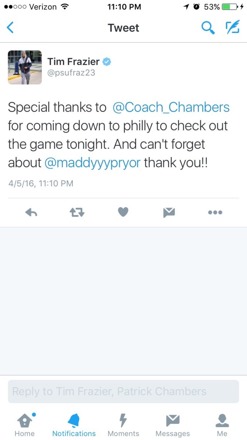Go to the Me profile tab
The width and height of the screenshot is (247, 440).
pos(222,425)
